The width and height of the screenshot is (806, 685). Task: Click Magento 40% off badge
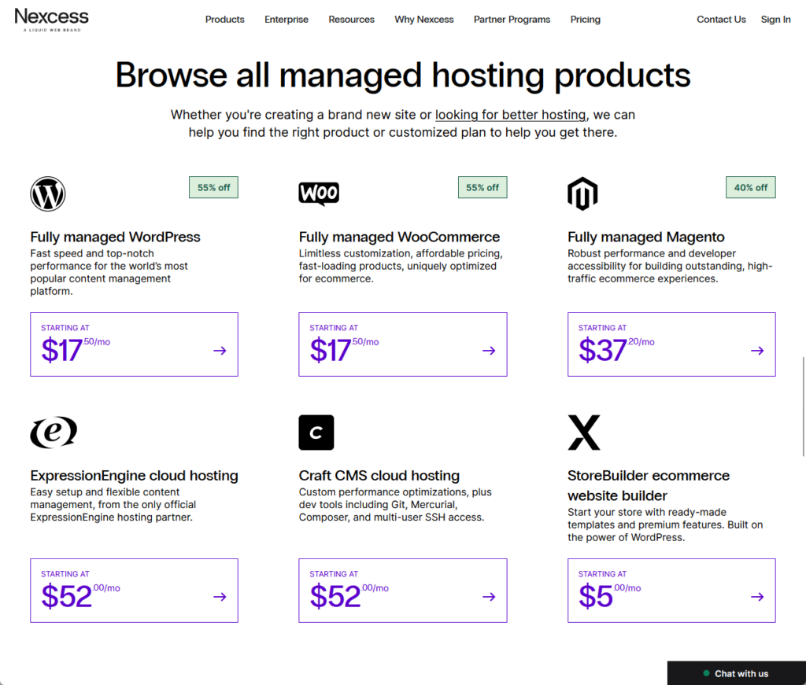750,187
